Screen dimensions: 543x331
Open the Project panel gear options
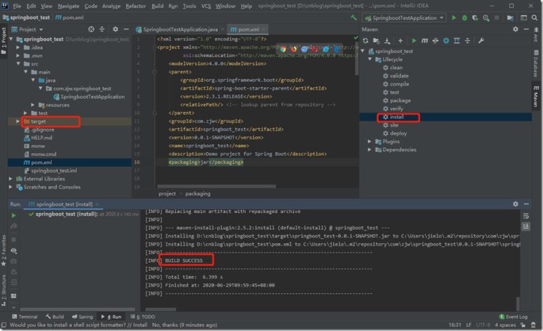(x=115, y=29)
